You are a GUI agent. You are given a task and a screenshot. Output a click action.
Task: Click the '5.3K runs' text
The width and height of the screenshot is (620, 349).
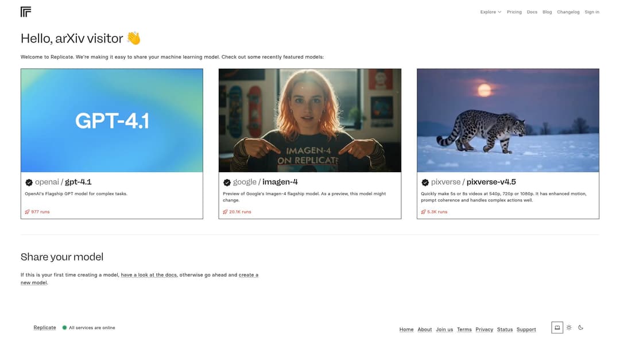point(437,212)
